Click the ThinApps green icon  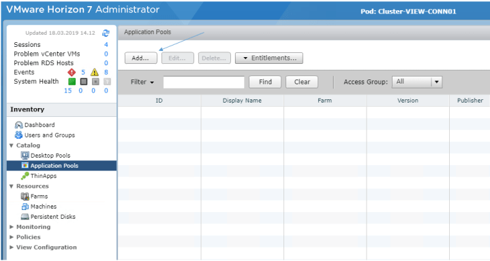coord(25,176)
